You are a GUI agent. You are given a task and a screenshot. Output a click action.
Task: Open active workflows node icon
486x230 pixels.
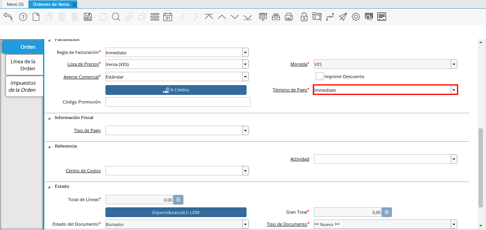[x=330, y=17]
